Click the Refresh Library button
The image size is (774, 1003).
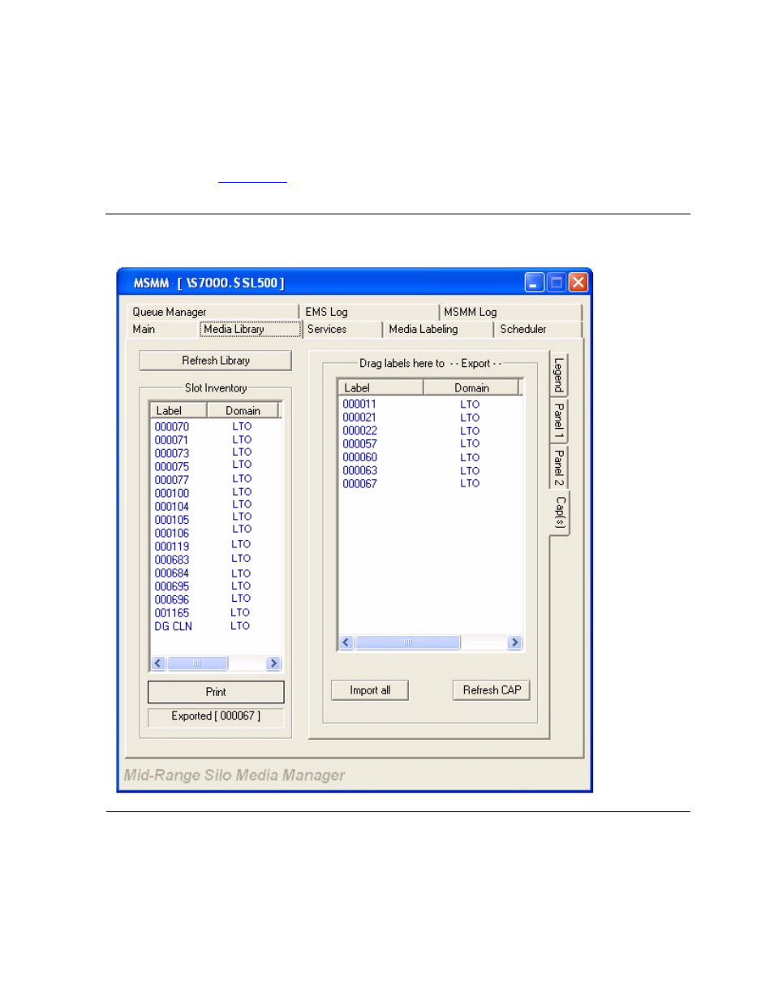click(x=215, y=361)
